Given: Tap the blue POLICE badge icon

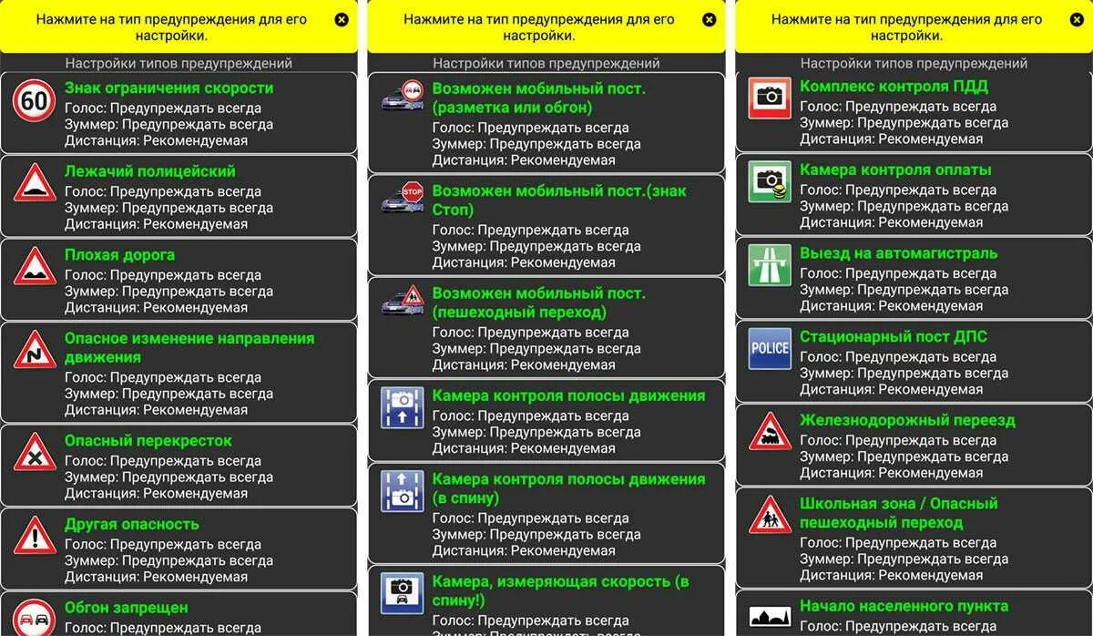Looking at the screenshot, I should point(770,348).
